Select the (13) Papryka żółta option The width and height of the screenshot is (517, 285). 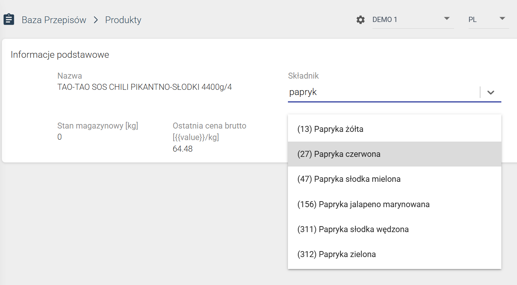coord(394,129)
